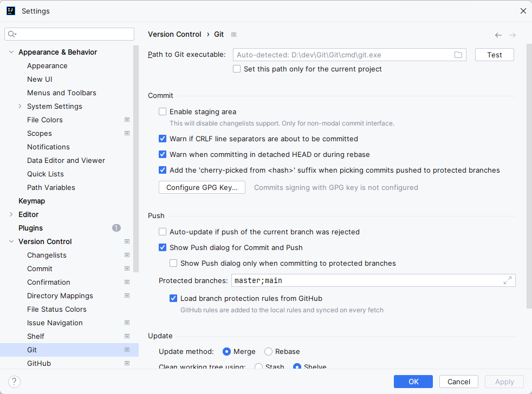532x394 pixels.
Task: Click the search magnifier icon in settings
Action: (x=12, y=34)
